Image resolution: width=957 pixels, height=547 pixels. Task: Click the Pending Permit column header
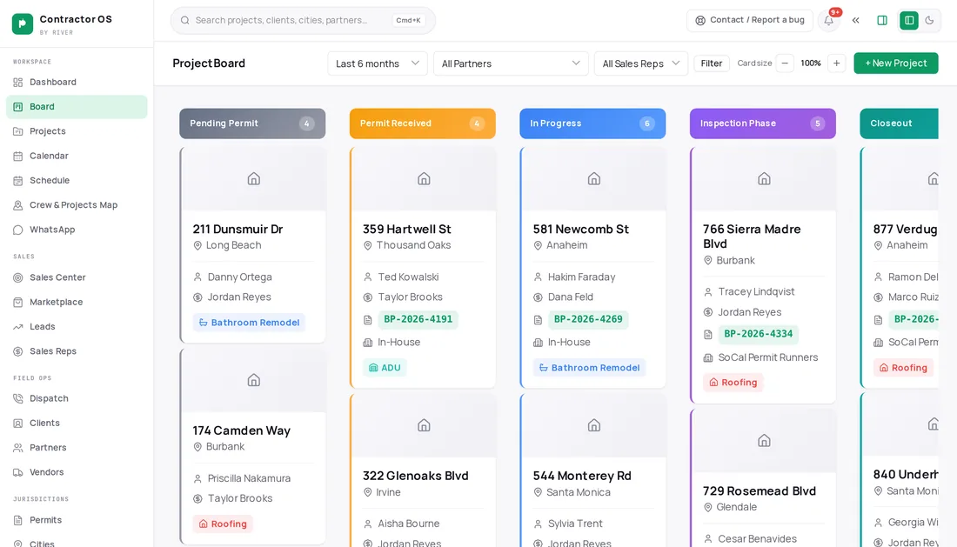(x=252, y=123)
